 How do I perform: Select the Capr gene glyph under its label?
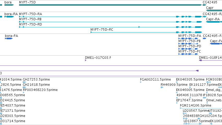214,10
